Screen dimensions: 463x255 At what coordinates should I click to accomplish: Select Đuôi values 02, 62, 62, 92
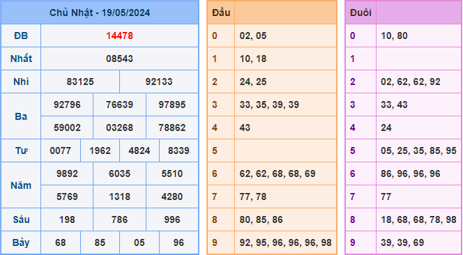tap(411, 82)
